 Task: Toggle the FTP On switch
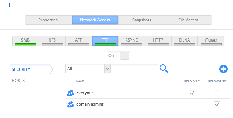coord(118,56)
